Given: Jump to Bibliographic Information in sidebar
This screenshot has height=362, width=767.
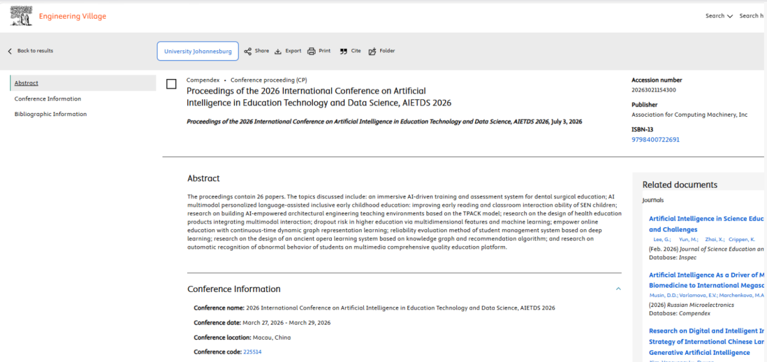Looking at the screenshot, I should point(50,114).
